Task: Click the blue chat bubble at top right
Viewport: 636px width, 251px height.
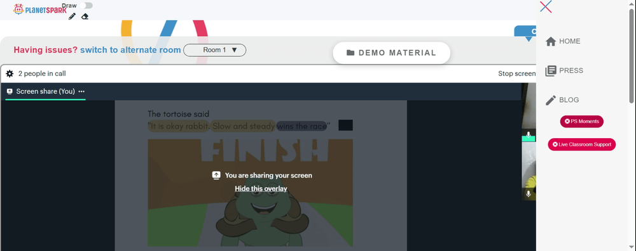Action: [x=526, y=33]
